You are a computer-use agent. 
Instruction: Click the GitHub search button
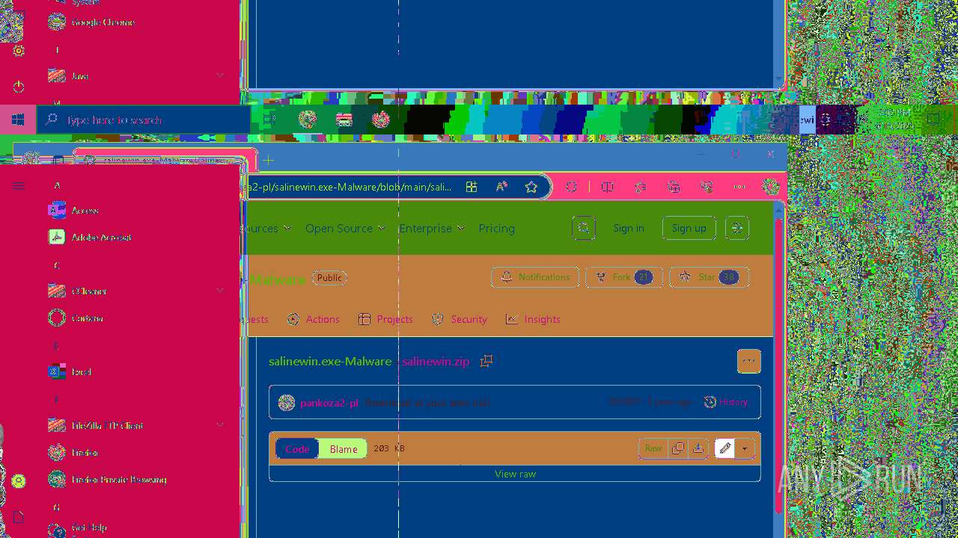pyautogui.click(x=584, y=228)
